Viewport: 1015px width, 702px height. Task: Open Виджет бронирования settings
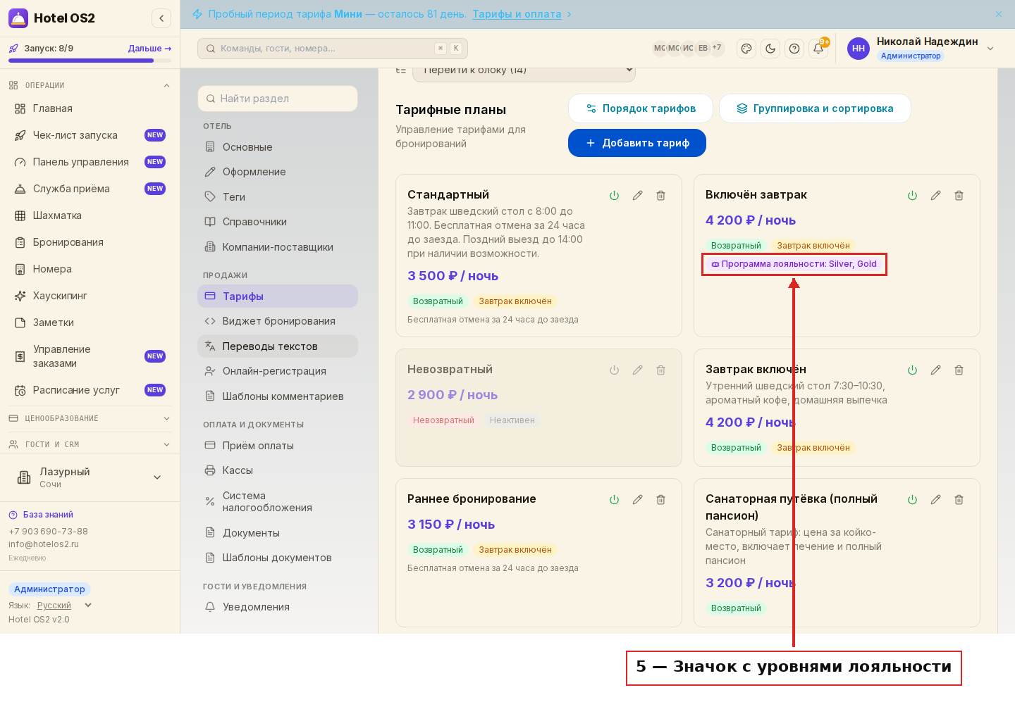pos(278,321)
